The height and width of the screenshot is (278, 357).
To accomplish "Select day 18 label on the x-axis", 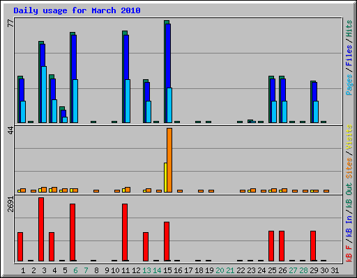I will [199, 270].
